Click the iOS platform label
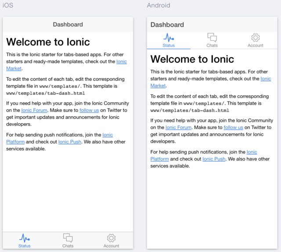 tap(8, 5)
